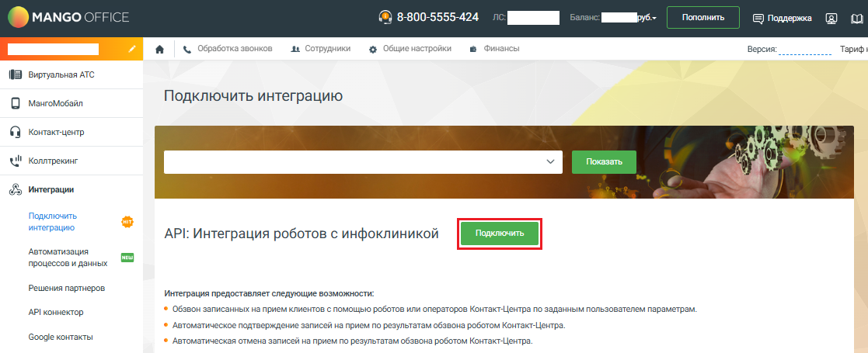Open the Общие настройки menu

(410, 49)
